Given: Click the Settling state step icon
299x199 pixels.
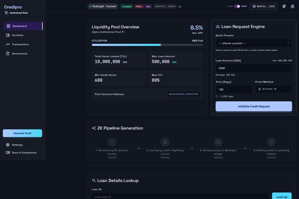Looking at the screenshot, I should [x=271, y=142].
